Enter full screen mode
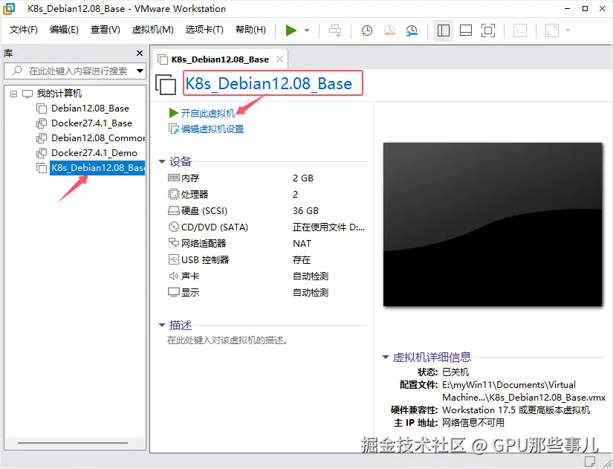 coord(487,30)
